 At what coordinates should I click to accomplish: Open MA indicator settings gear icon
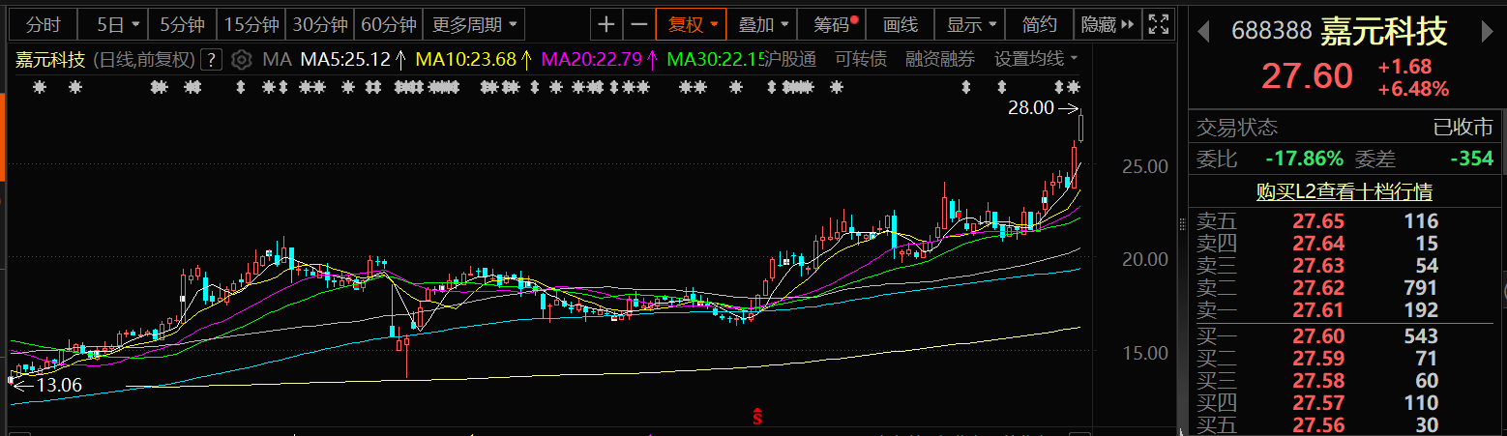(x=242, y=60)
